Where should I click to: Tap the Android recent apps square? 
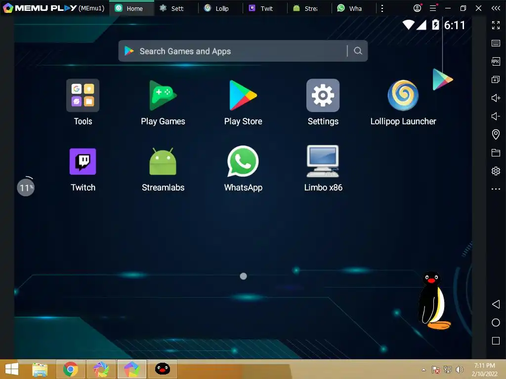tap(496, 341)
